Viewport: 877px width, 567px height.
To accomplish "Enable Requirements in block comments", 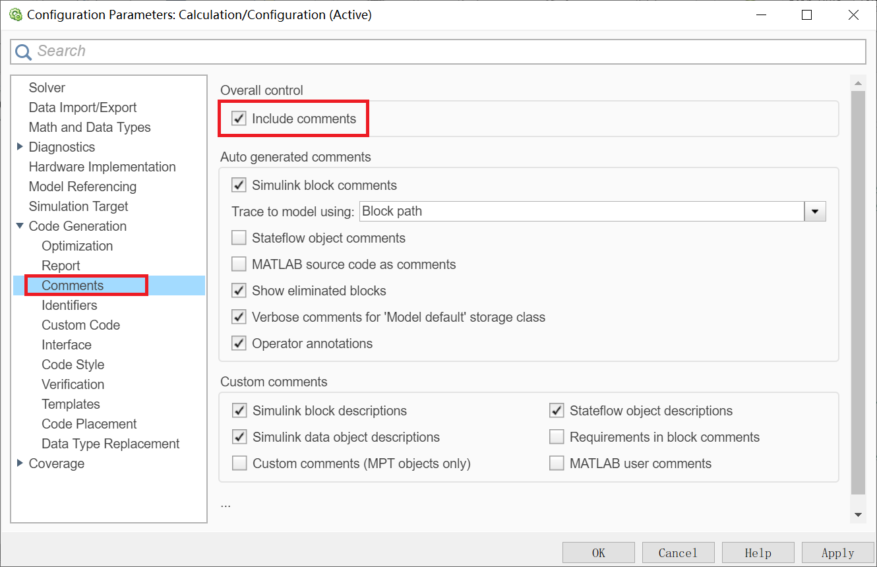I will pyautogui.click(x=557, y=437).
